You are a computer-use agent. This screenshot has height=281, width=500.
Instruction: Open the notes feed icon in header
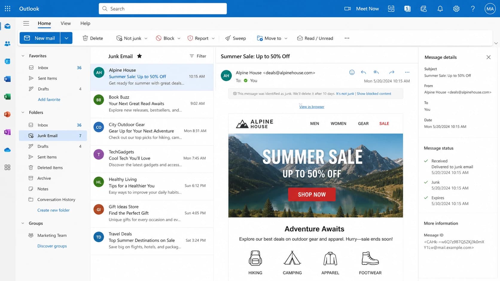pyautogui.click(x=423, y=9)
